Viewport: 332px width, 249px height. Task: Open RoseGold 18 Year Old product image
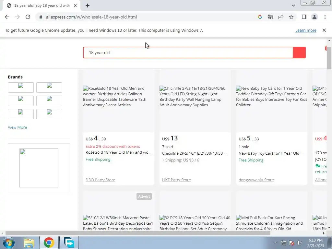coord(119,97)
